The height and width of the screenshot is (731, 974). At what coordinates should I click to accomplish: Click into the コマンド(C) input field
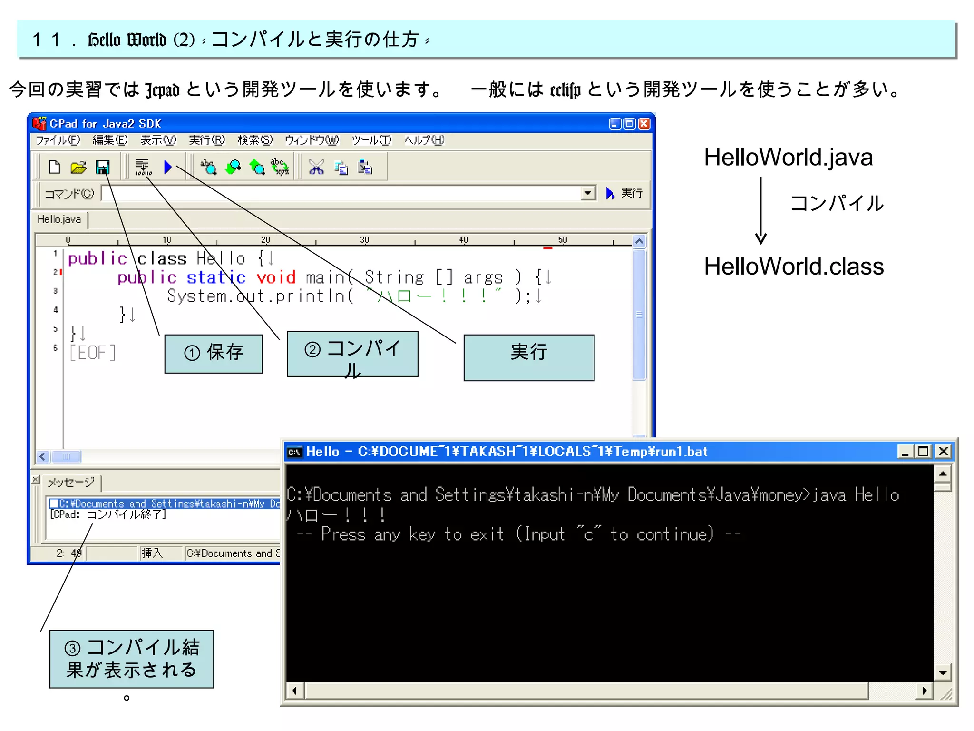point(341,193)
